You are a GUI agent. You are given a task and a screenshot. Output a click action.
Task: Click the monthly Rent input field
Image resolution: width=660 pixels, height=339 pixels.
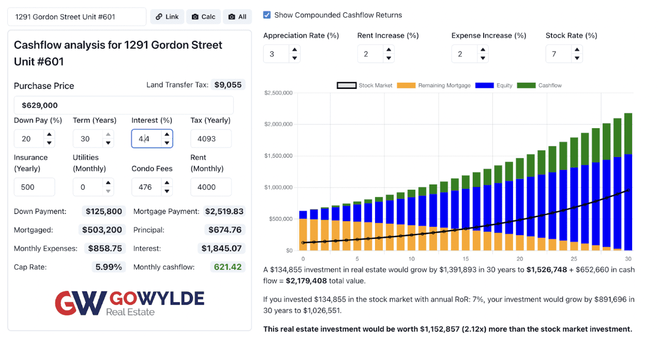211,187
